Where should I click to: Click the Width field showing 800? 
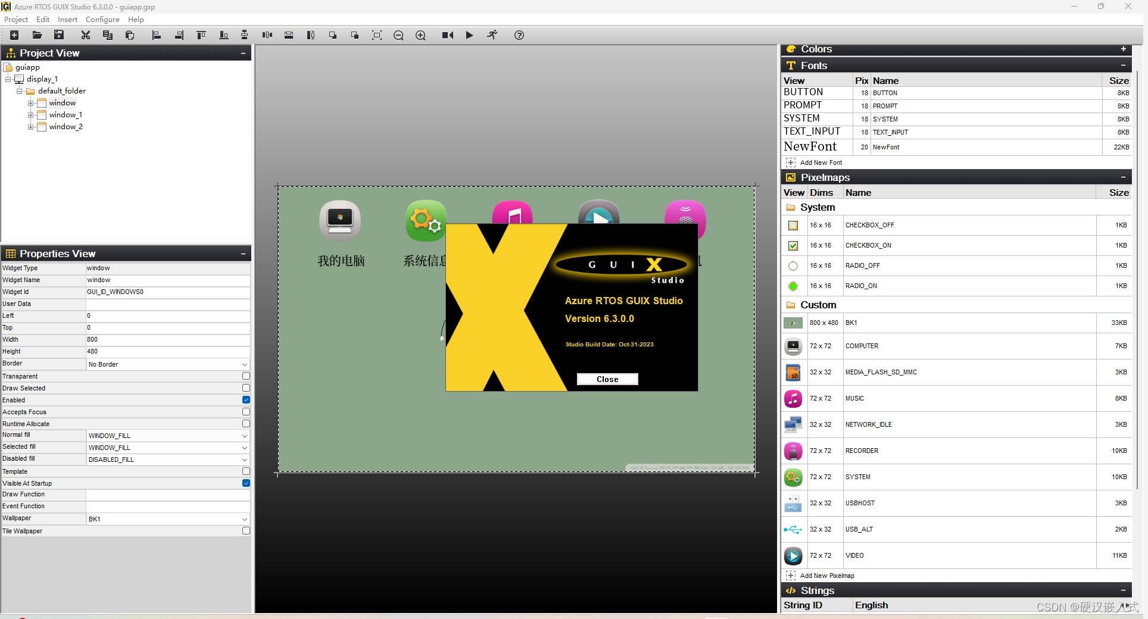click(x=168, y=340)
